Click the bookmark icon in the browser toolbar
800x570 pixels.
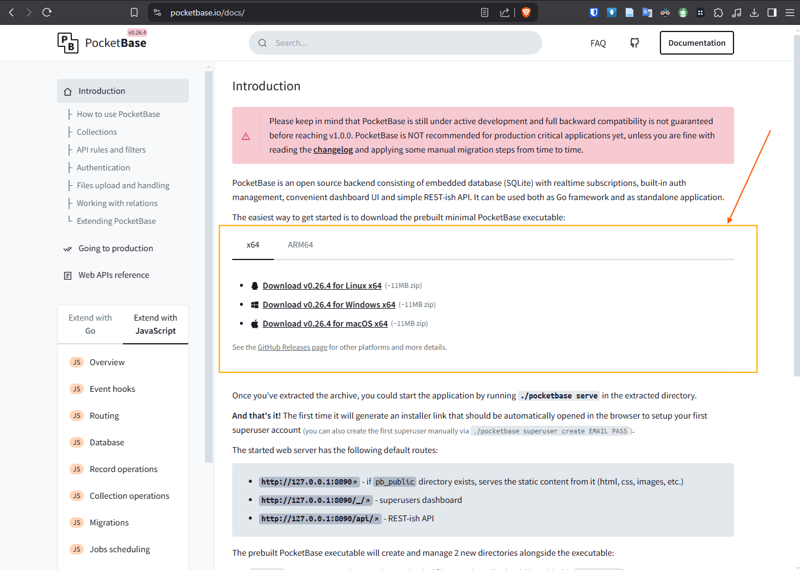(x=134, y=12)
